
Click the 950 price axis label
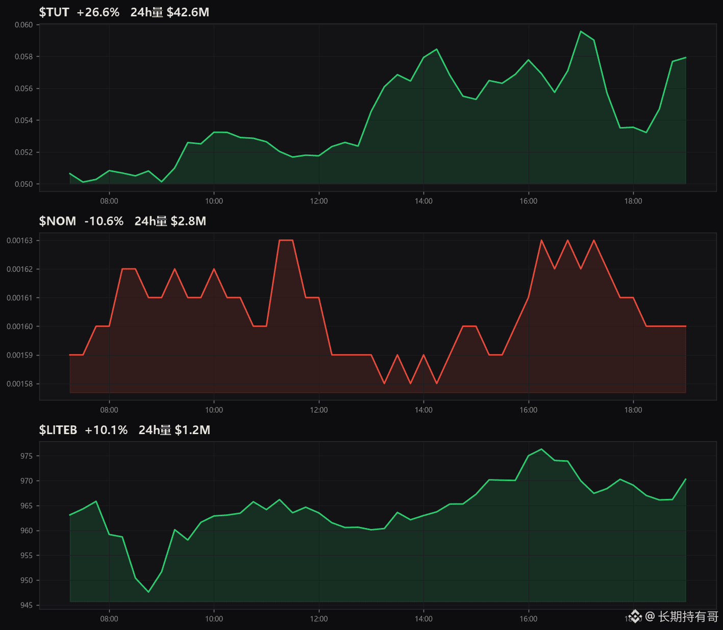27,580
